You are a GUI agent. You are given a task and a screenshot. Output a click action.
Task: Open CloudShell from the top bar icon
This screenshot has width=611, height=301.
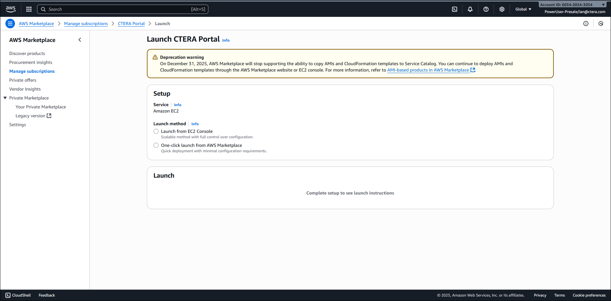pos(455,9)
